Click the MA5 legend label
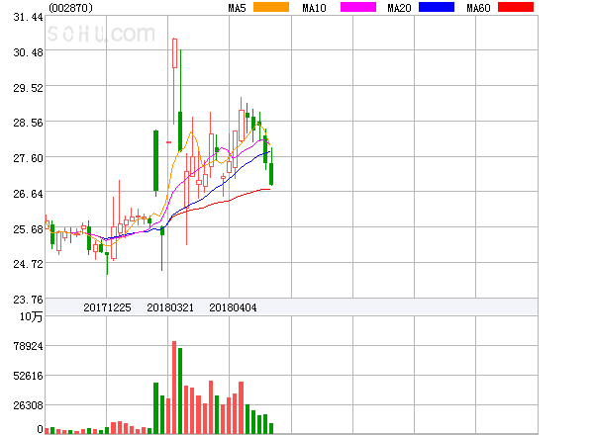Viewport: 594px width, 435px height. click(x=238, y=8)
